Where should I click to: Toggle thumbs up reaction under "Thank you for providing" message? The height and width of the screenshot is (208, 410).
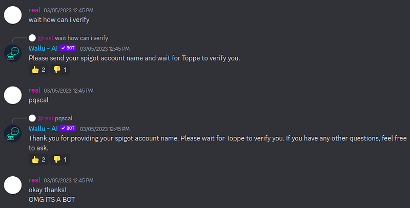coord(38,159)
